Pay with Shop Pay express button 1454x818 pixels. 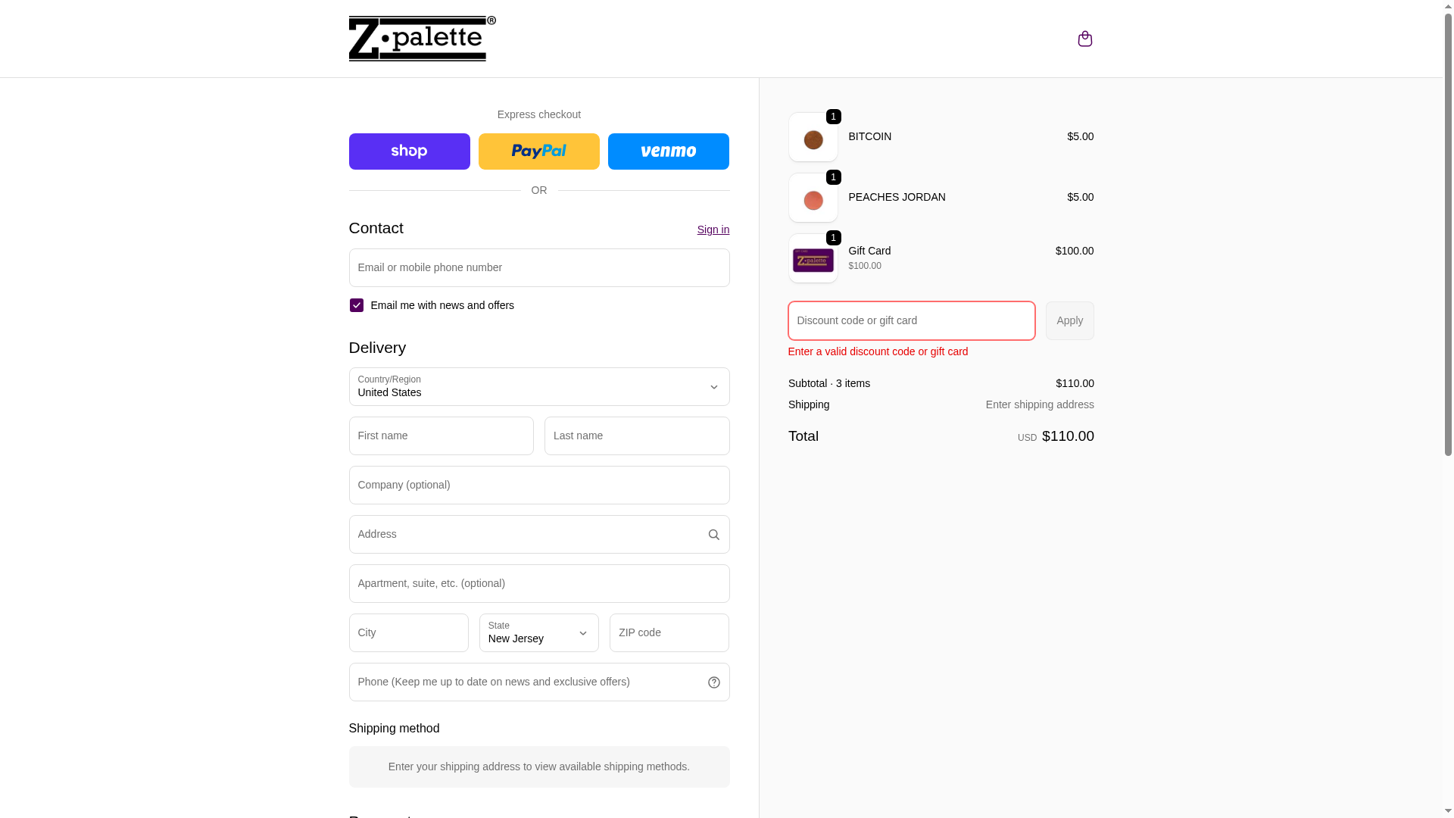pyautogui.click(x=409, y=151)
